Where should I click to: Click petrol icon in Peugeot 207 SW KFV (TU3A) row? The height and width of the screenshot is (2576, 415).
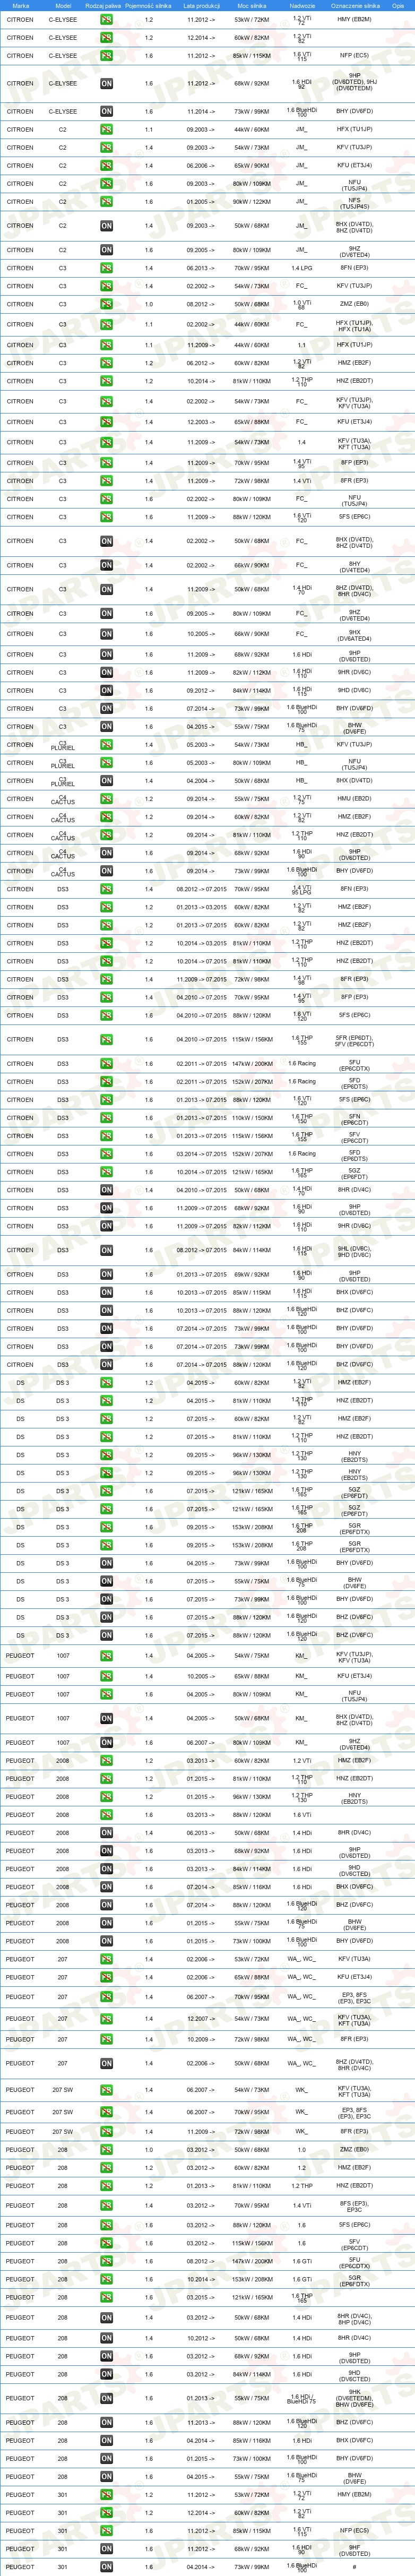tap(106, 2090)
